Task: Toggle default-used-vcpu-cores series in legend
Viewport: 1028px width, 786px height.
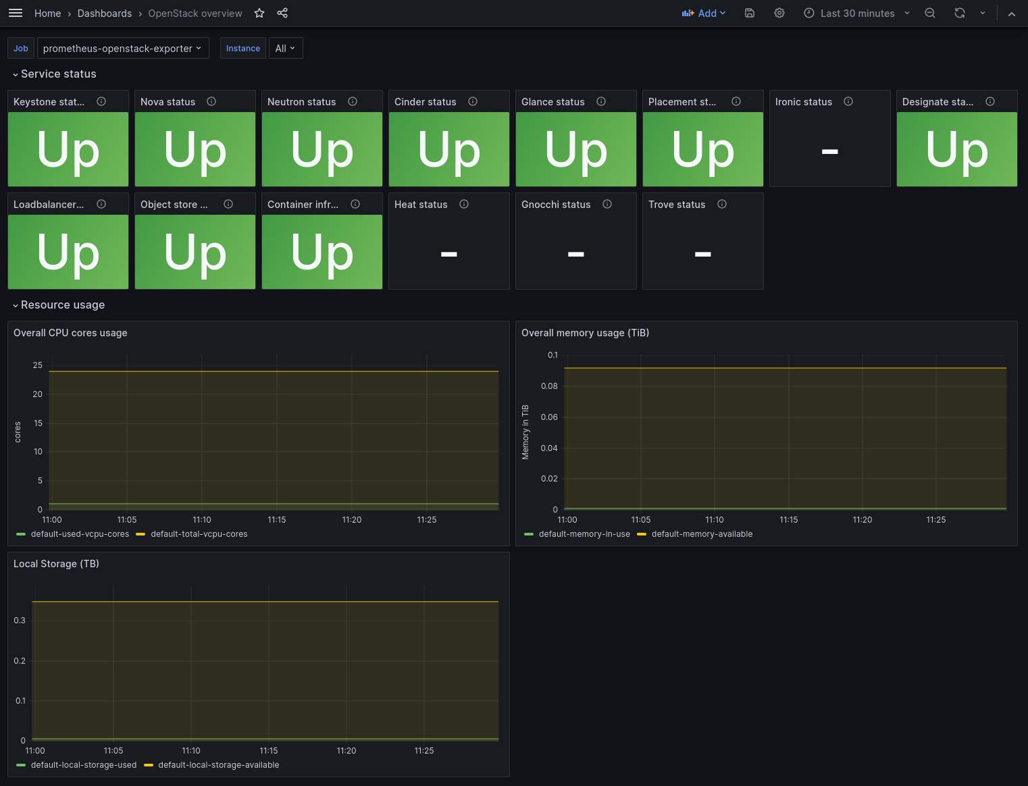Action: click(80, 534)
